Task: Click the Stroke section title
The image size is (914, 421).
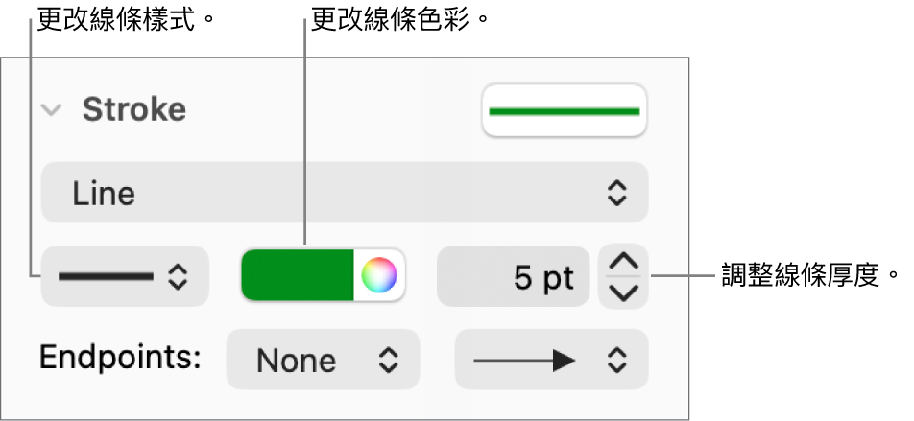Action: point(134,110)
